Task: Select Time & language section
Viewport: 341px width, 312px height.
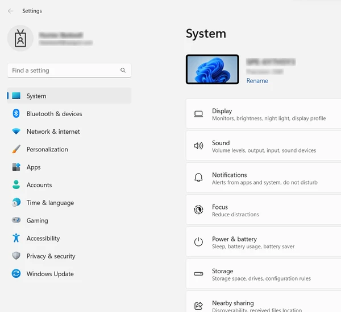Action: (49, 203)
